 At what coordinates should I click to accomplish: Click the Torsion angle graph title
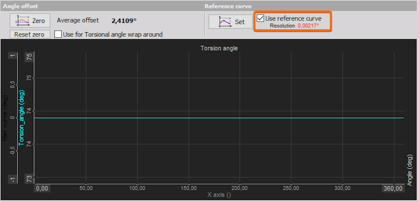click(x=219, y=48)
